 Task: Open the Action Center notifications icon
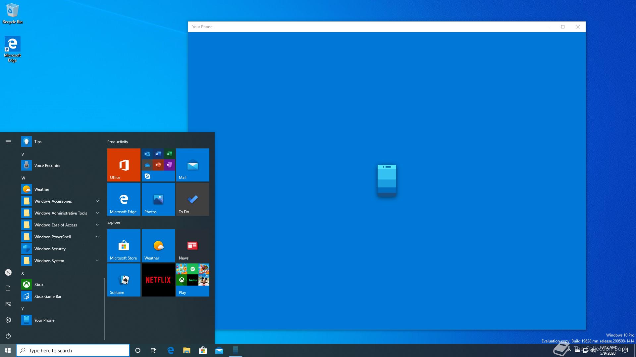[x=625, y=350]
